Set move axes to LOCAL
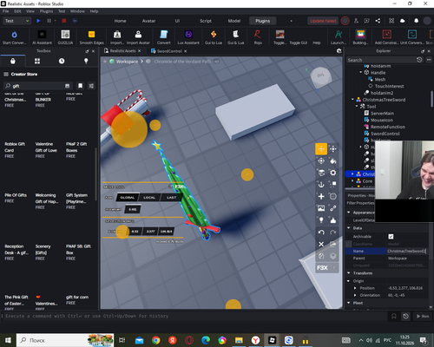This screenshot has width=434, height=347. pos(149,198)
